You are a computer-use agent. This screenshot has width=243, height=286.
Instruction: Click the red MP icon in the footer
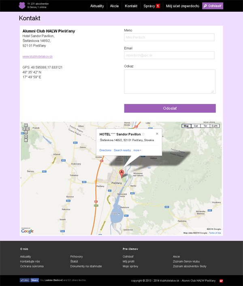coord(221,281)
